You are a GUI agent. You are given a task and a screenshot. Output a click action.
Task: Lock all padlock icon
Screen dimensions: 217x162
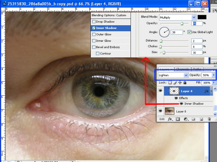coord(185,82)
